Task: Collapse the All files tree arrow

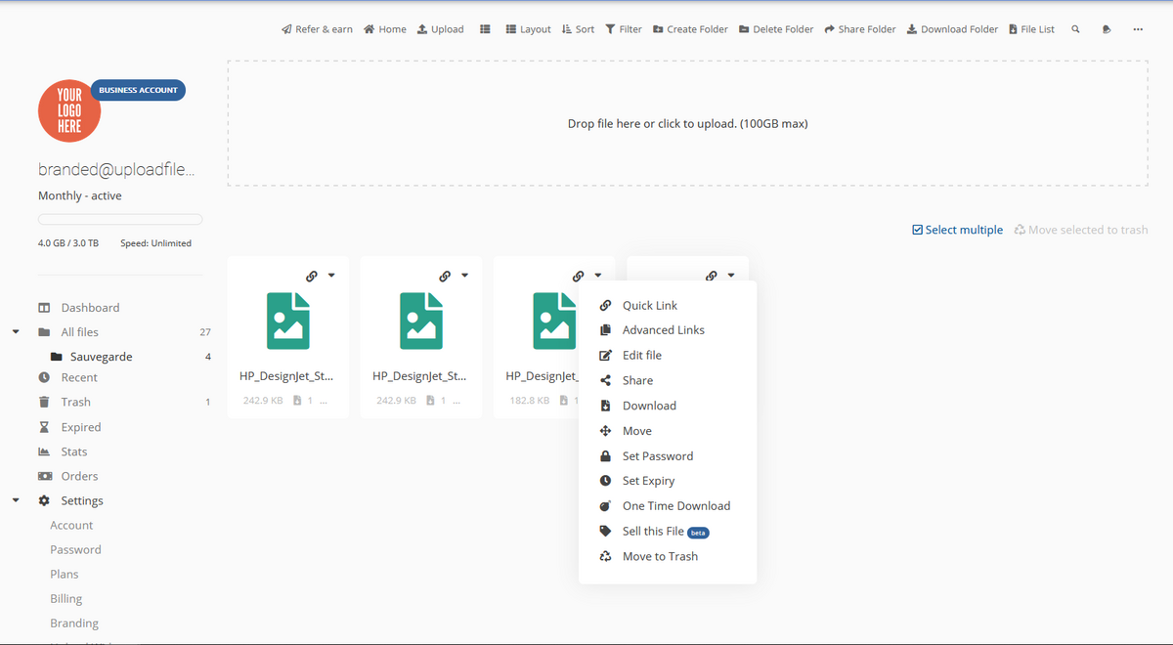Action: point(16,332)
